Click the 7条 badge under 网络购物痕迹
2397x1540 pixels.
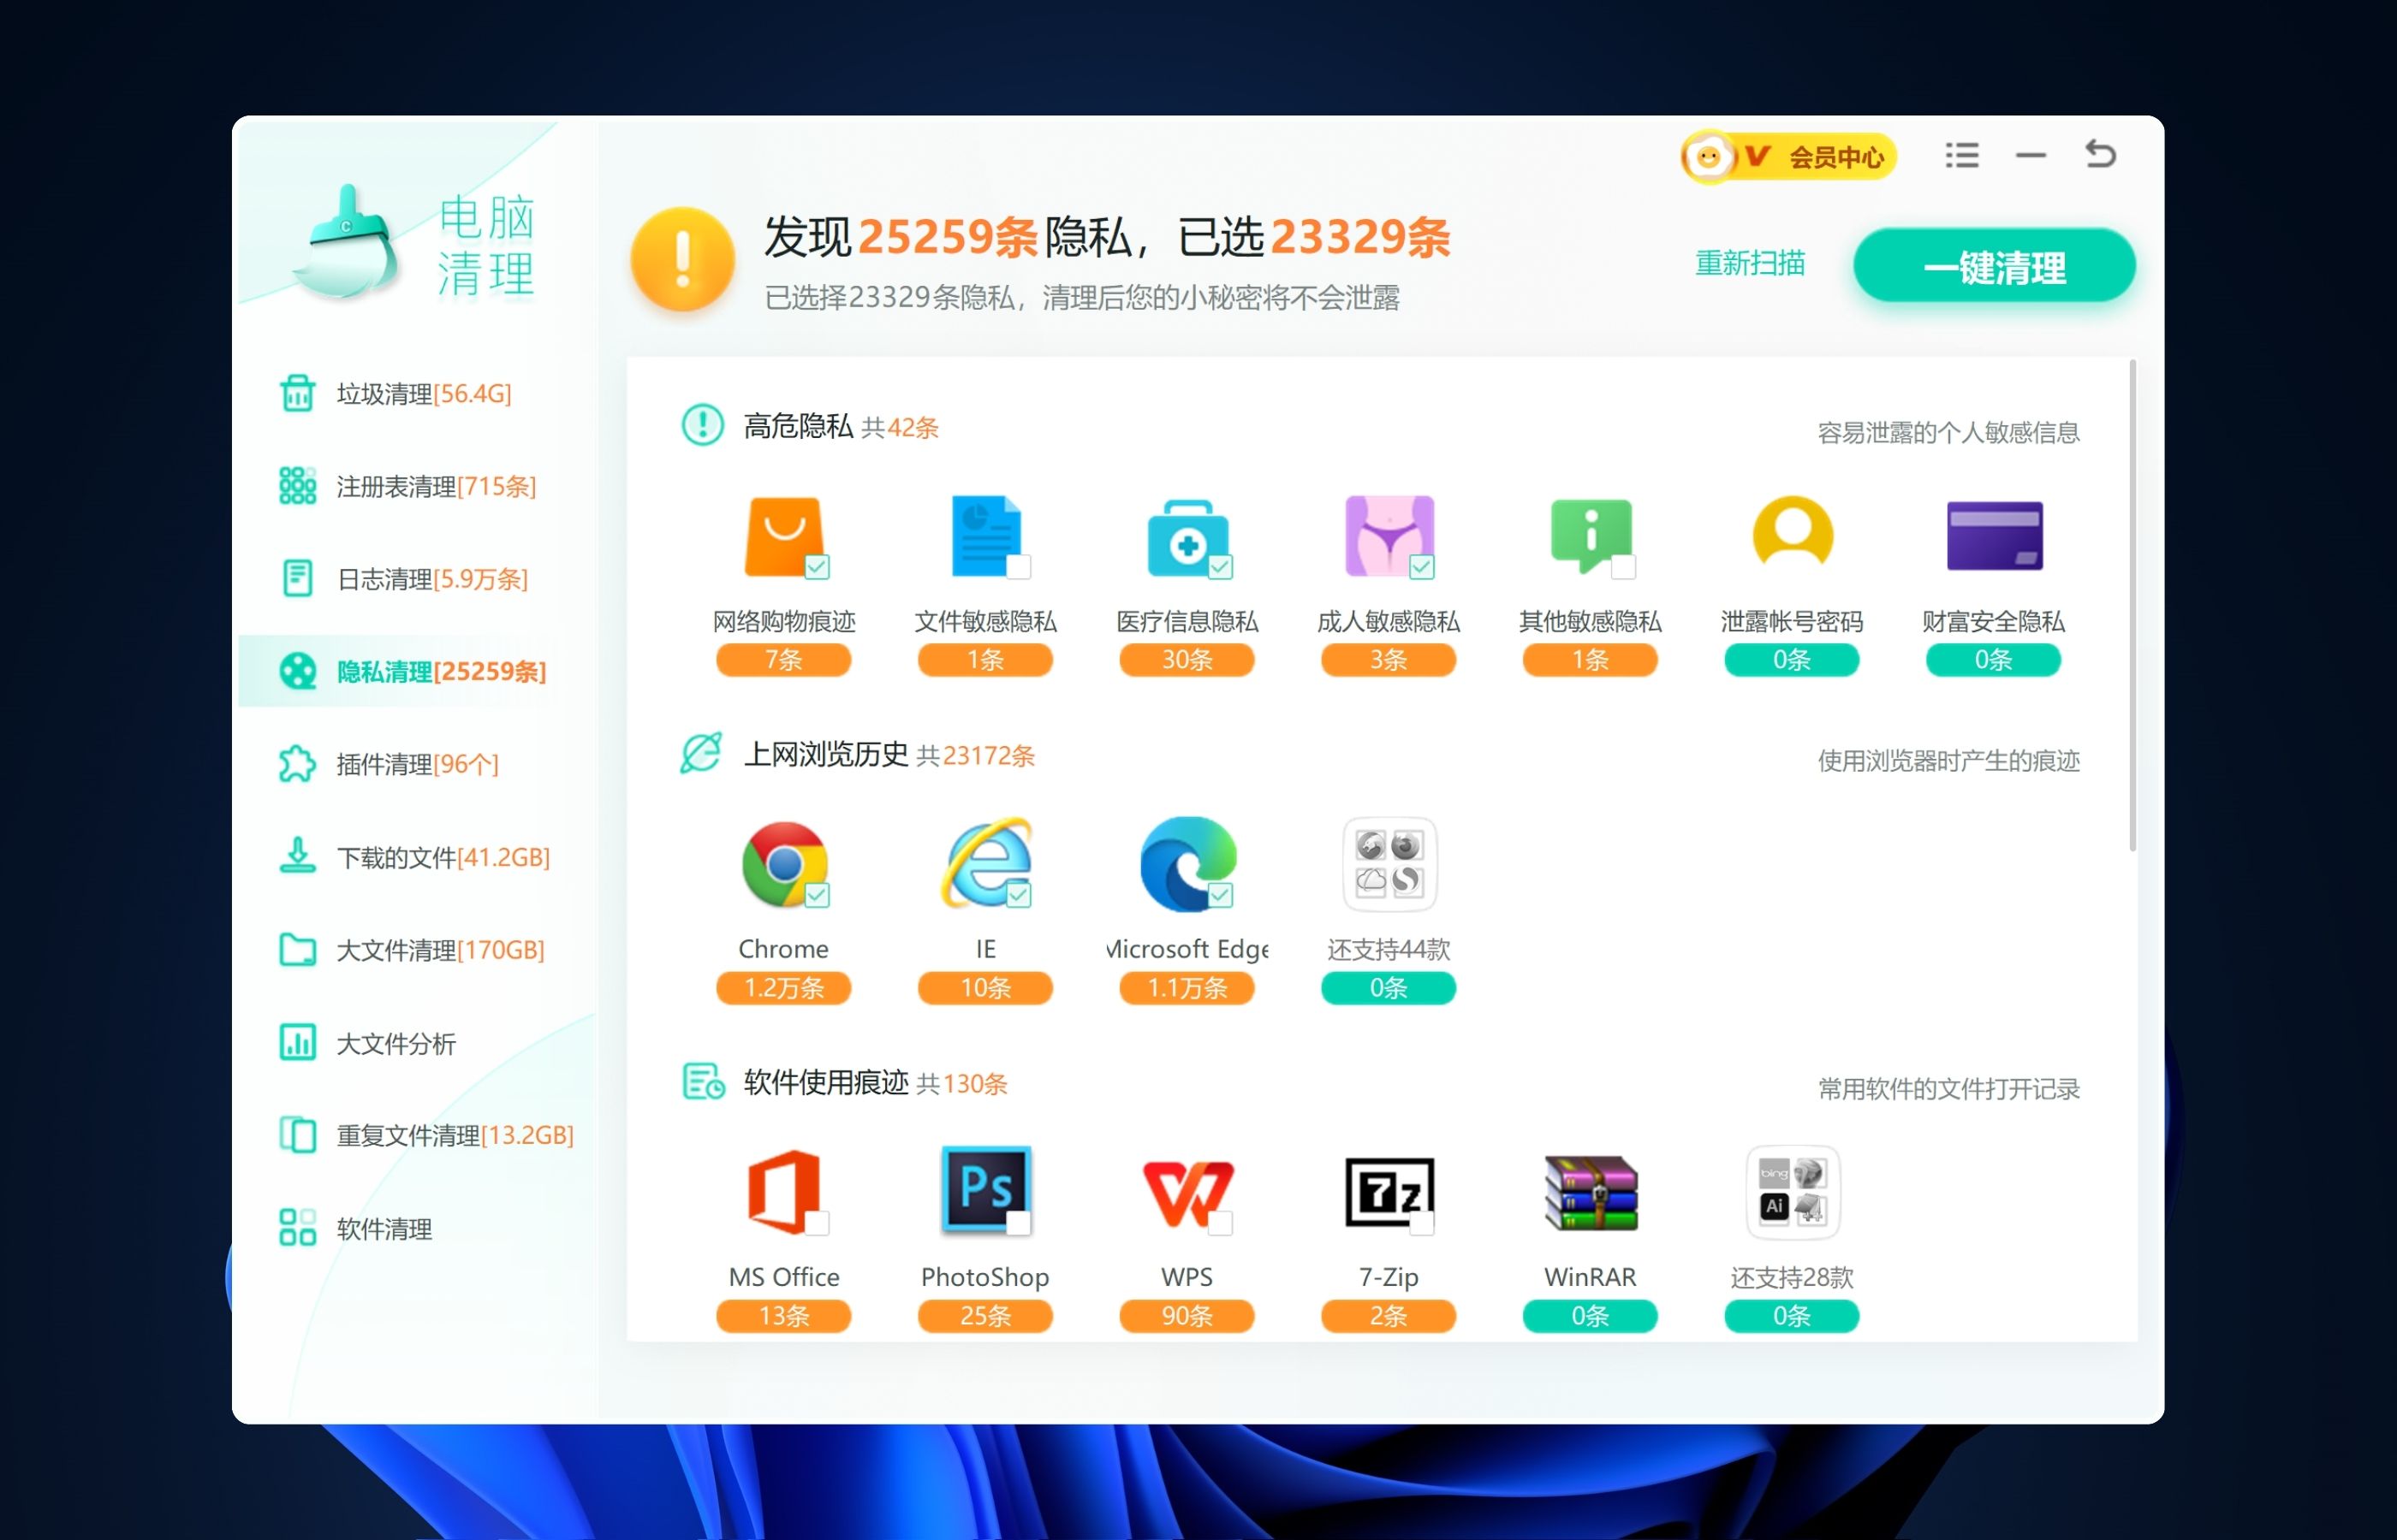click(x=784, y=660)
